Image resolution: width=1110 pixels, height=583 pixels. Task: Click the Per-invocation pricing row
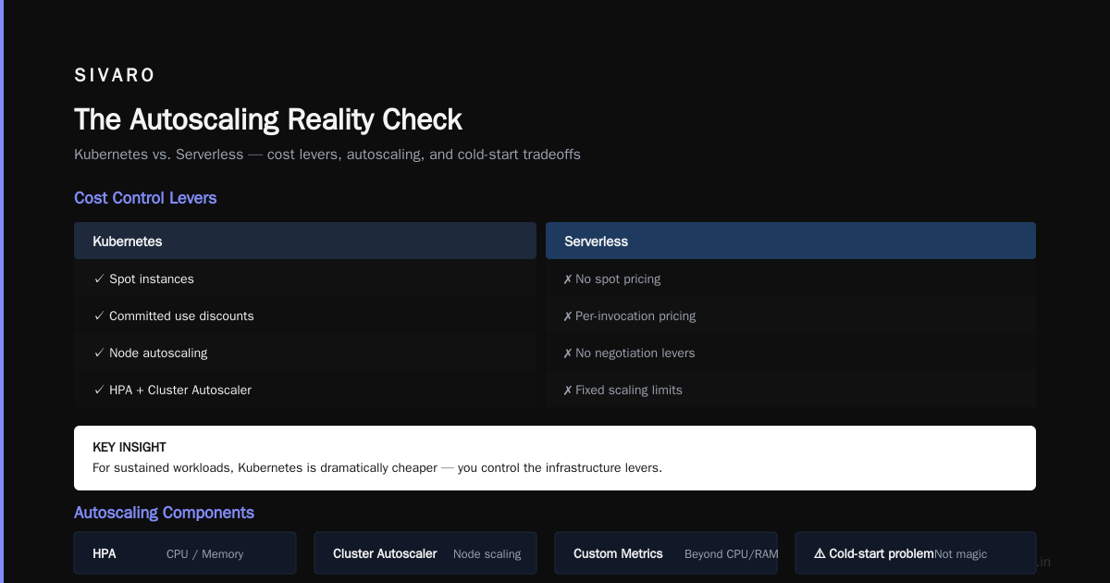(x=791, y=316)
